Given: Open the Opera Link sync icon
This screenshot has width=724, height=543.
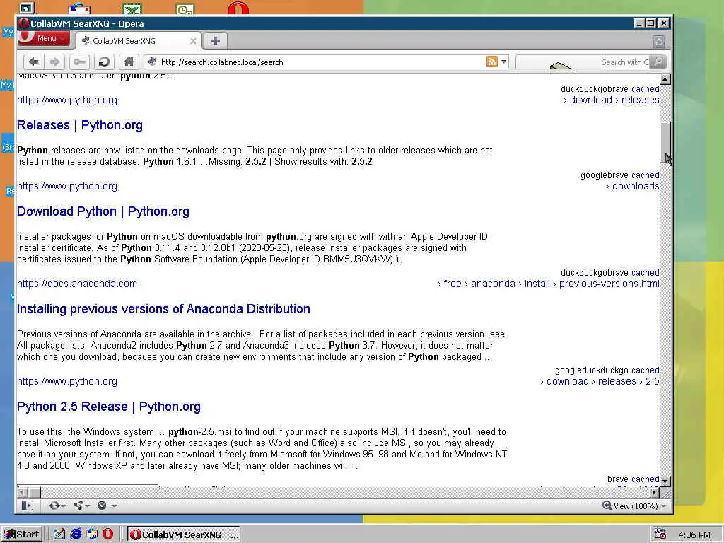Looking at the screenshot, I should [x=54, y=506].
